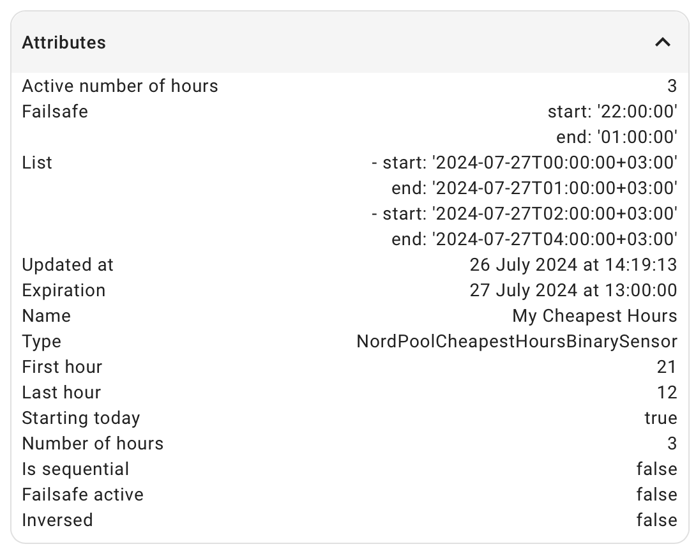
Task: Select the First hour value 21
Action: pos(670,366)
